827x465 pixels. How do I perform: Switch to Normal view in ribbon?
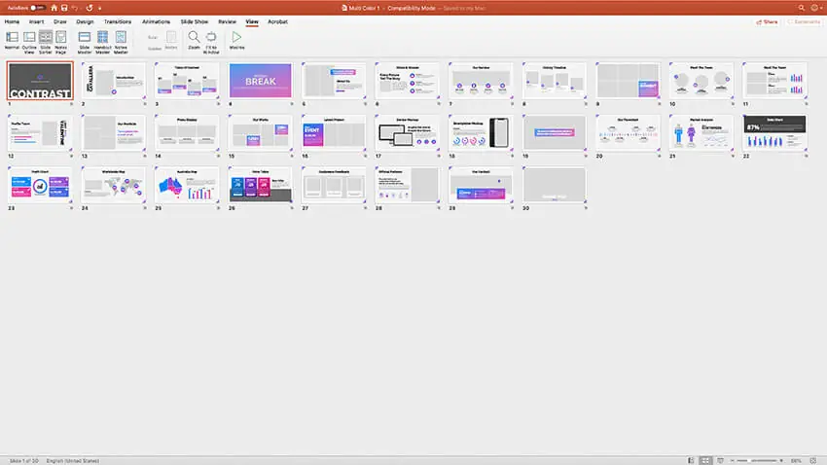click(12, 42)
